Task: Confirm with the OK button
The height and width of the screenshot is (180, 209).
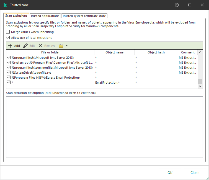Action: pyautogui.click(x=170, y=173)
